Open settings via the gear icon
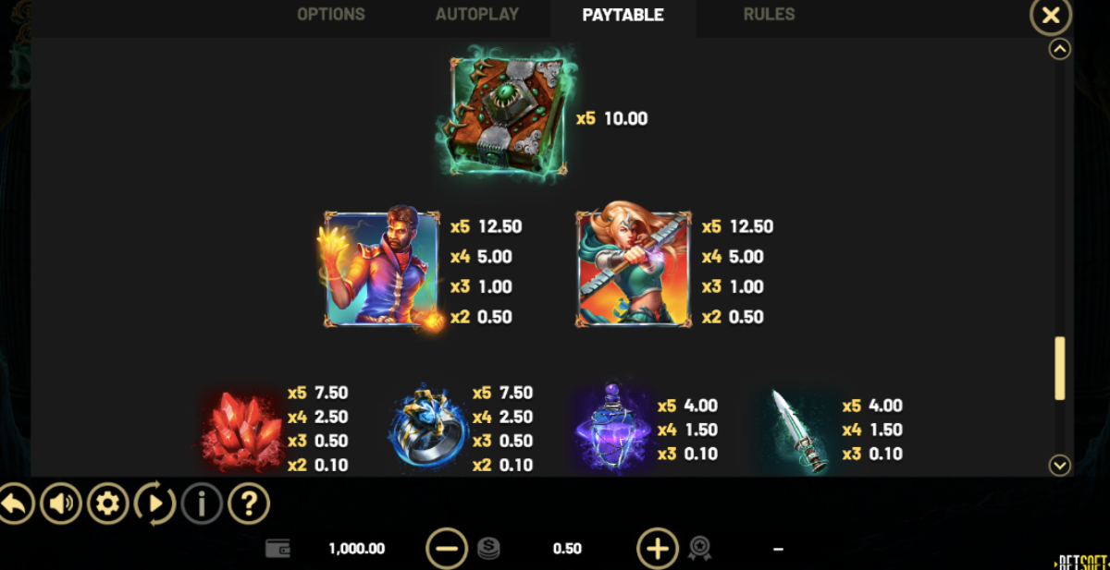The height and width of the screenshot is (570, 1110). point(108,504)
